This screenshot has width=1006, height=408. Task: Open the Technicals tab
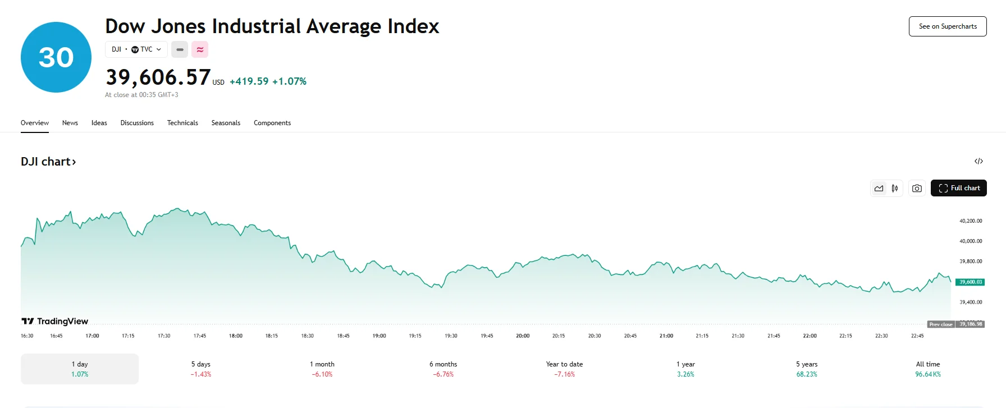click(182, 123)
